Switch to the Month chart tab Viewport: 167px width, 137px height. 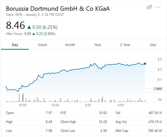point(70,45)
